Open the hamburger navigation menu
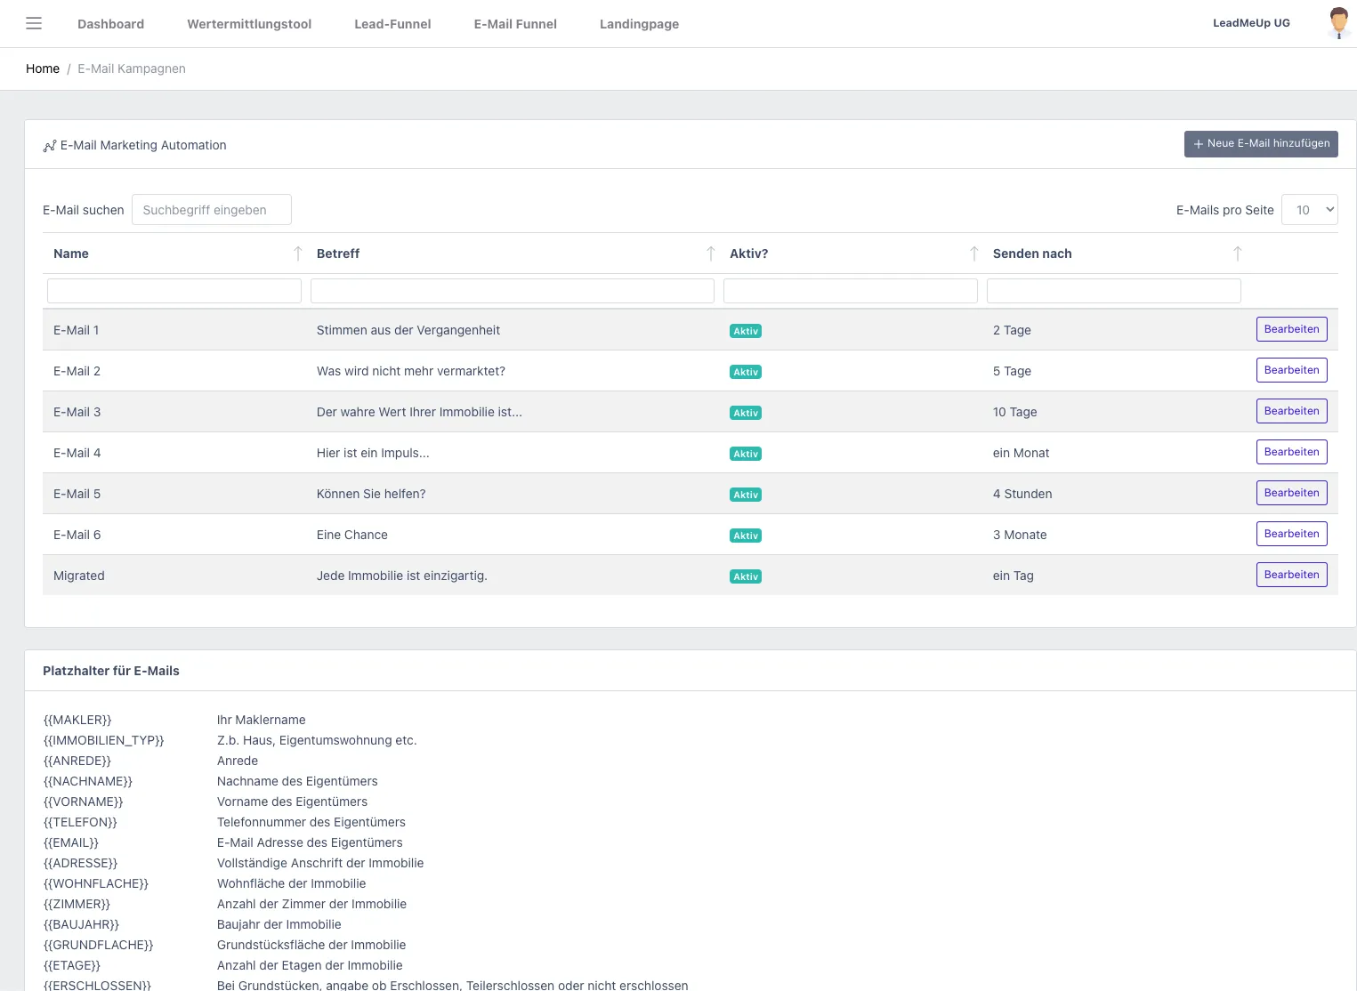 (x=34, y=23)
